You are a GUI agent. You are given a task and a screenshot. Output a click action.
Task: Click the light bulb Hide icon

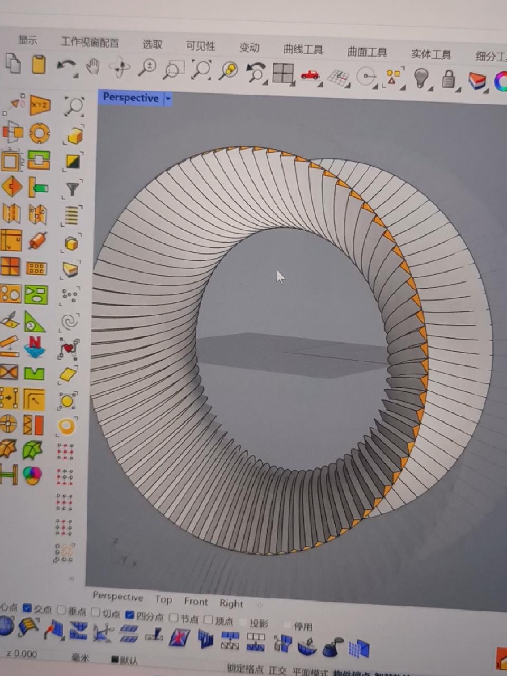[x=421, y=78]
